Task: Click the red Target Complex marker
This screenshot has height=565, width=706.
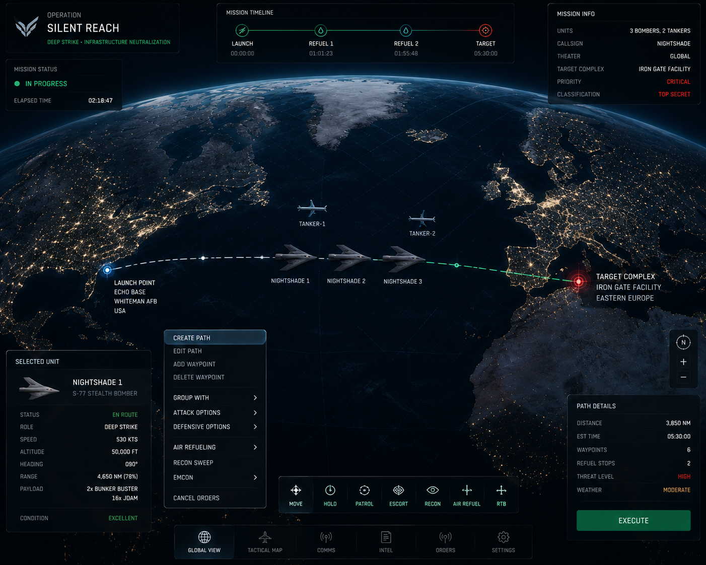Action: click(x=579, y=282)
